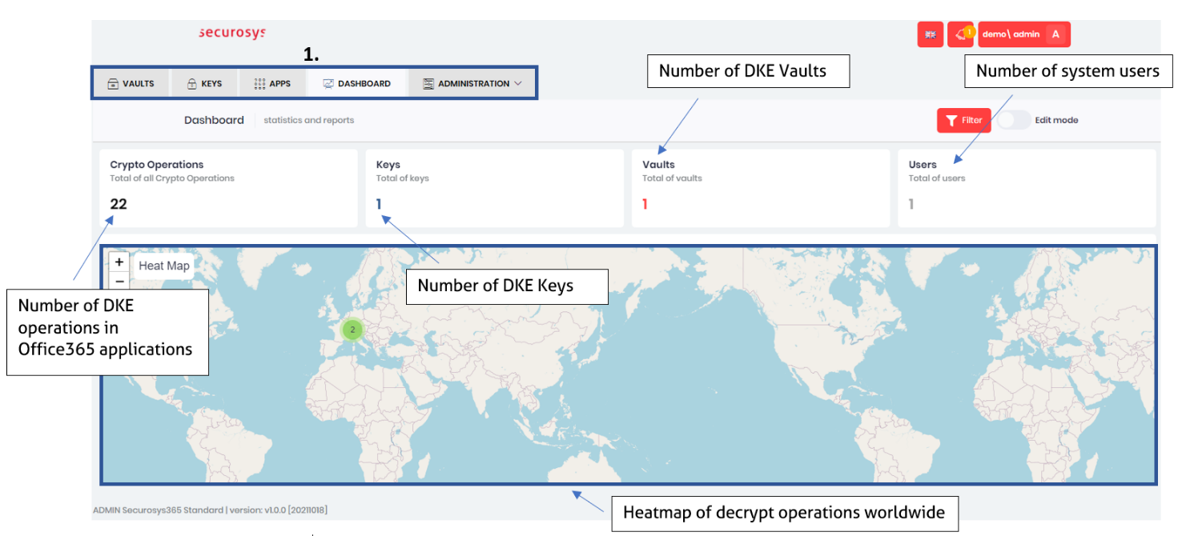Viewport: 1178px width, 536px height.
Task: Select the Dashboard tab
Action: click(356, 83)
